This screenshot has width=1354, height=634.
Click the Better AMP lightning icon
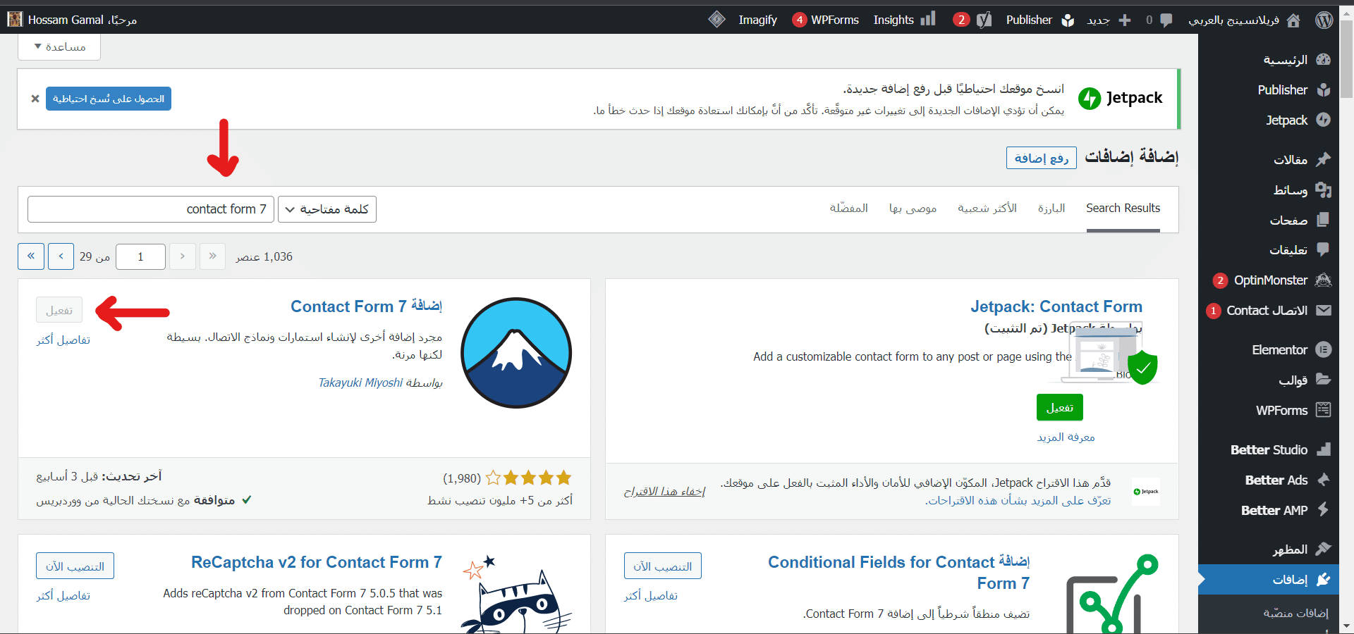(1323, 509)
